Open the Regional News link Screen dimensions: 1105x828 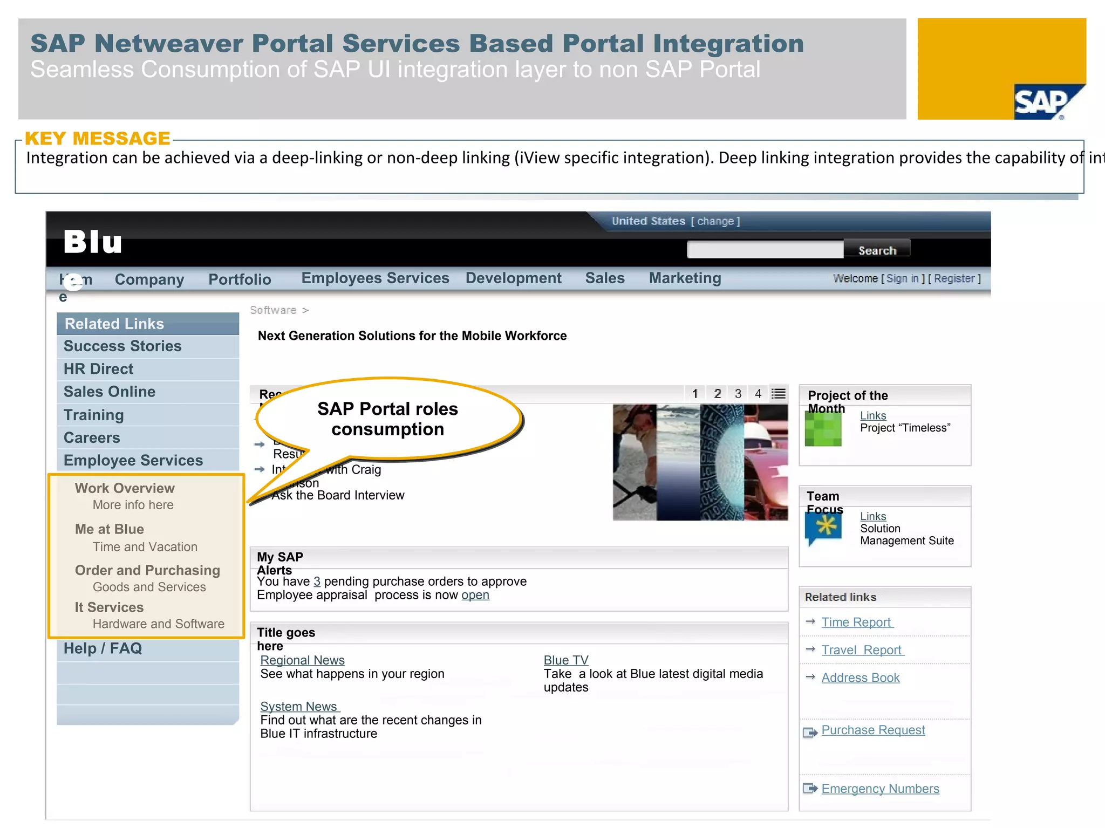pos(302,660)
